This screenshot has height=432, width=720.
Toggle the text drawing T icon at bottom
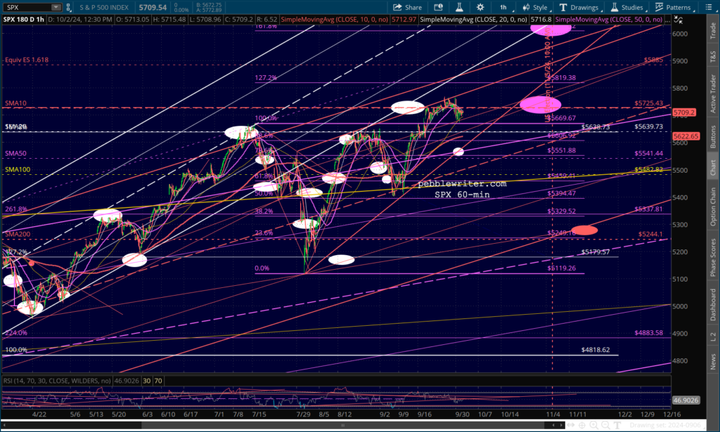(617, 425)
